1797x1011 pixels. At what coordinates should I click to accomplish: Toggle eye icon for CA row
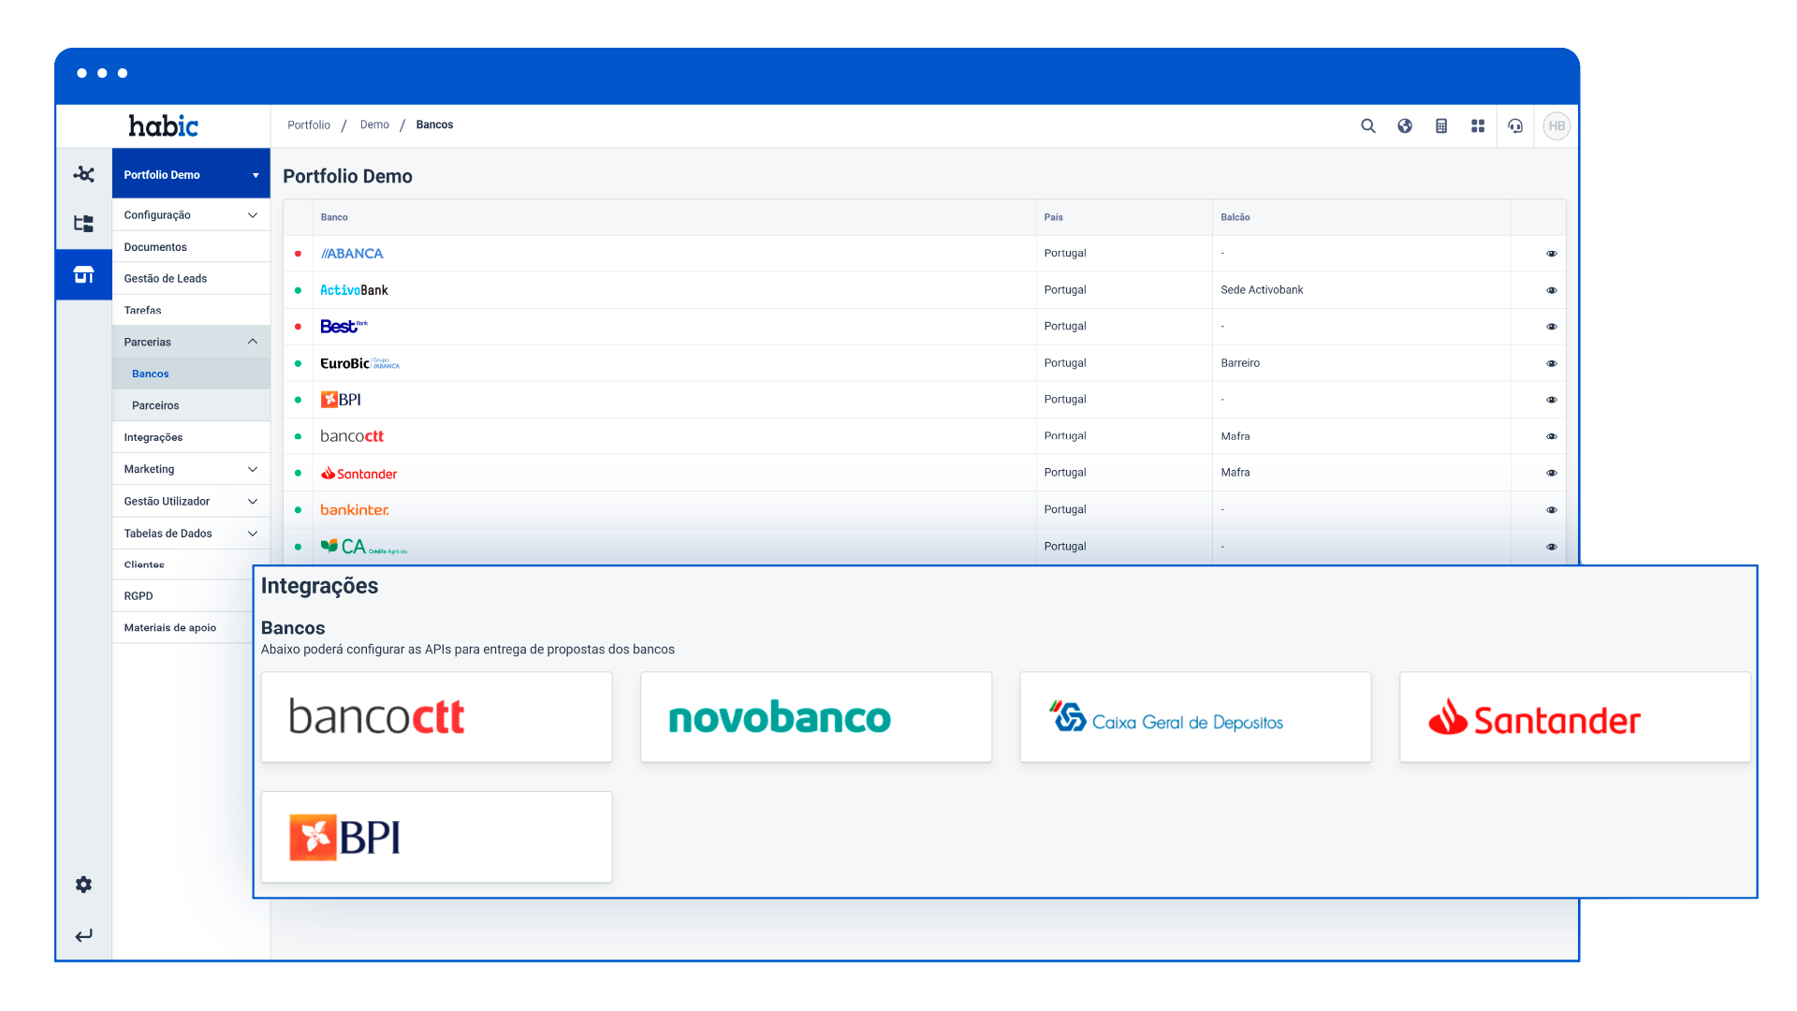pos(1551,547)
